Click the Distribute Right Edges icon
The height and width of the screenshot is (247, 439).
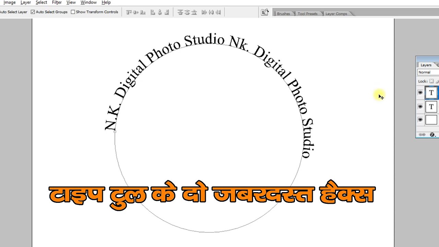point(218,12)
